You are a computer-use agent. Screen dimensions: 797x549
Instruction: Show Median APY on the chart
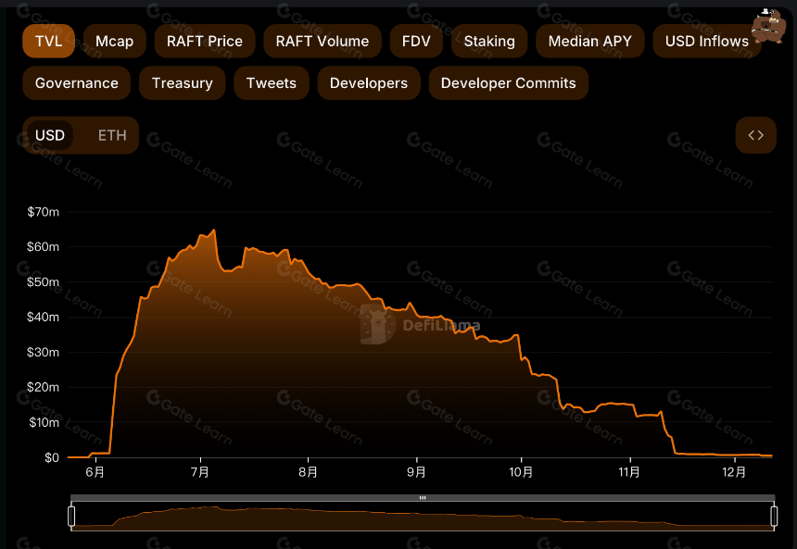pos(590,41)
